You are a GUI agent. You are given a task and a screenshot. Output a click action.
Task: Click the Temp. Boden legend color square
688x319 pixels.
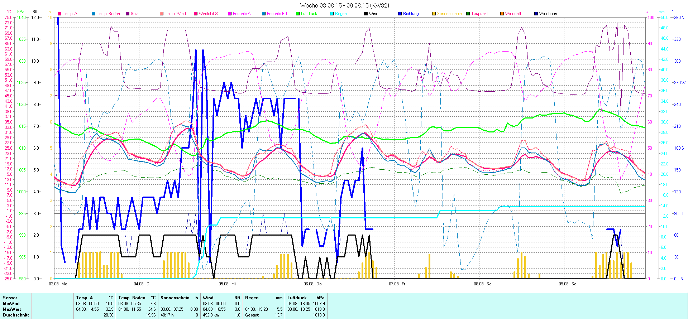(x=94, y=14)
